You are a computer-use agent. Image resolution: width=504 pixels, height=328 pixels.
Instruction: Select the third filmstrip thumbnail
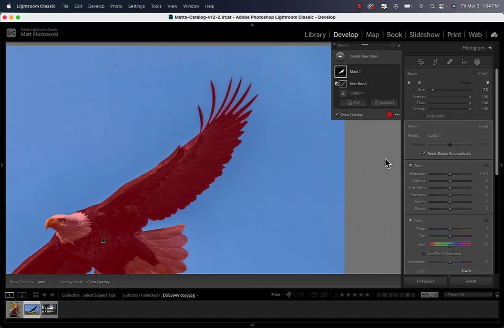[49, 310]
